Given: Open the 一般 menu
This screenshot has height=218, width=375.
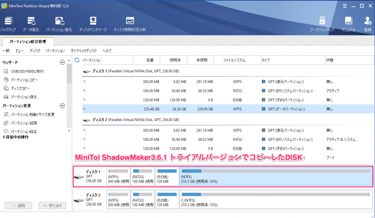Looking at the screenshot, I should click(6, 50).
